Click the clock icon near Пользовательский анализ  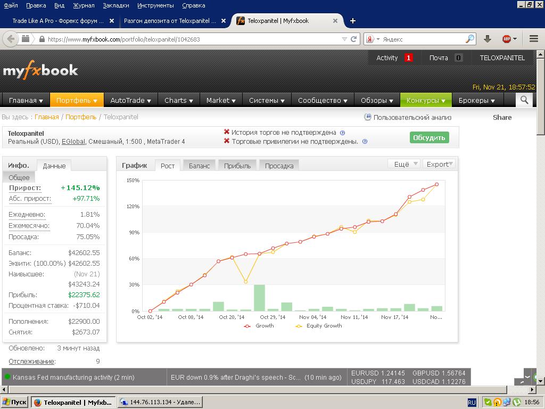click(x=367, y=117)
